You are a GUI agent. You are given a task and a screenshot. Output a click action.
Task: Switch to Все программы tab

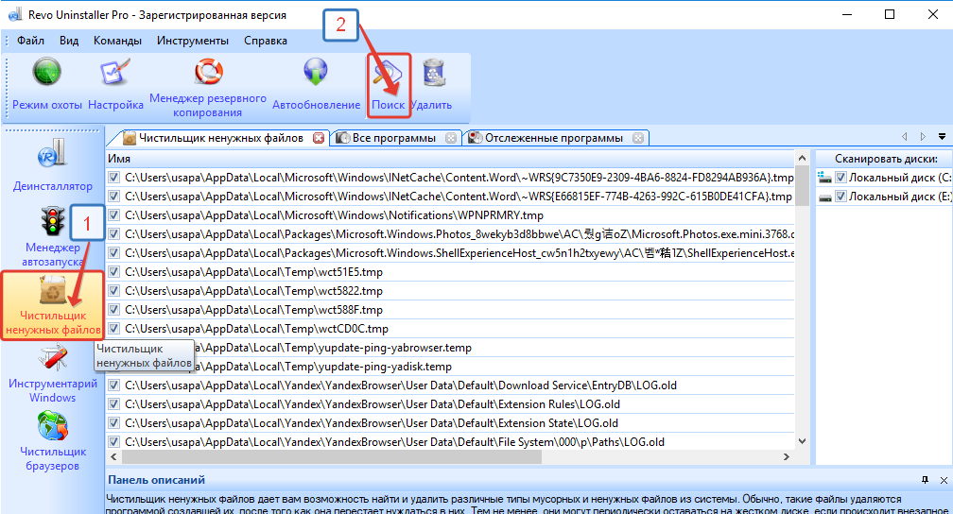point(394,138)
